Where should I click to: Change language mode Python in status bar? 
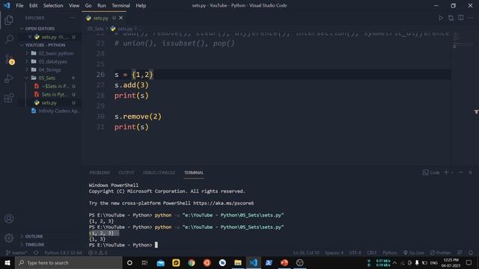click(x=390, y=253)
